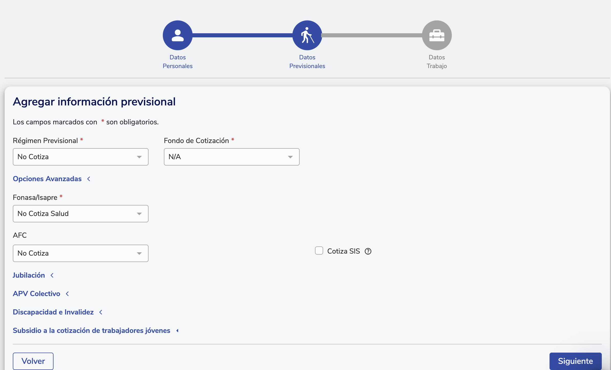The image size is (611, 370).
Task: Click the Datos Personales person step icon
Action: click(177, 35)
